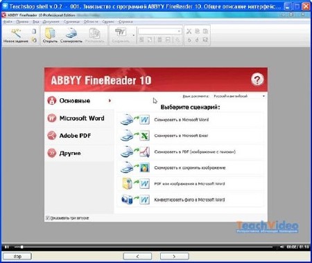Click the scanner-to-image scenario icon
This screenshot has width=312, height=263.
(x=135, y=167)
